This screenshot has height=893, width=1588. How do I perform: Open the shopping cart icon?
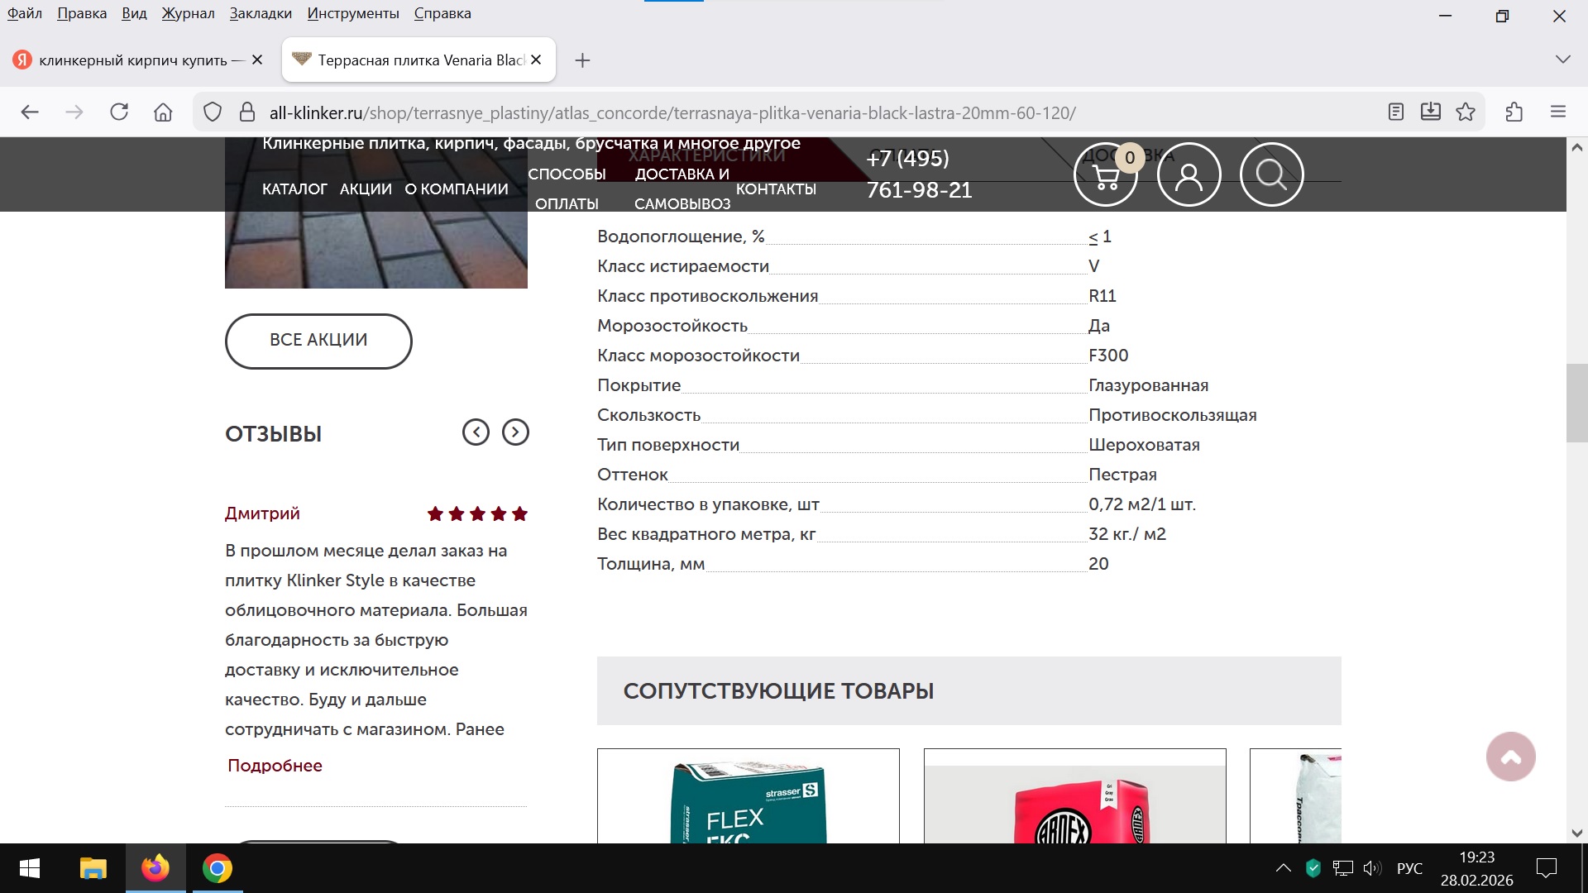tap(1105, 175)
